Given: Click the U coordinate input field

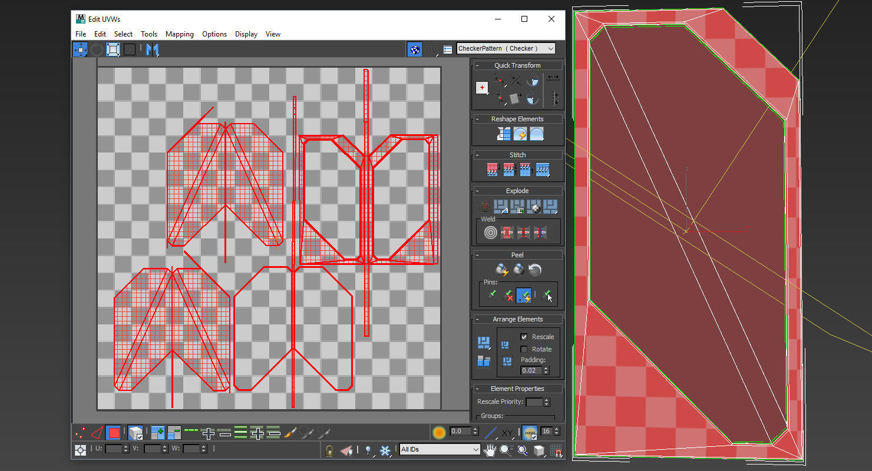Looking at the screenshot, I should click(x=114, y=449).
